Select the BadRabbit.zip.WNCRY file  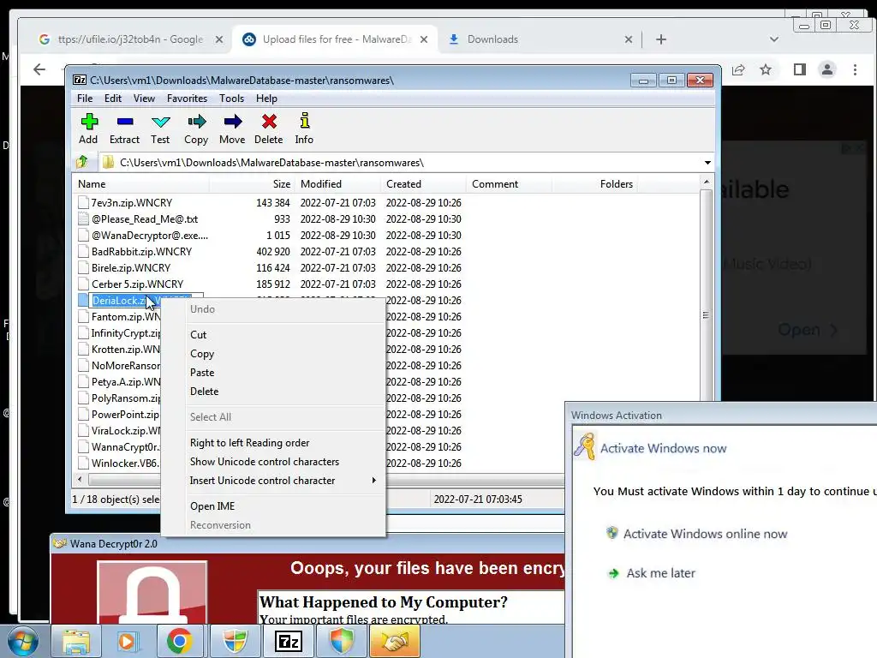tap(141, 251)
